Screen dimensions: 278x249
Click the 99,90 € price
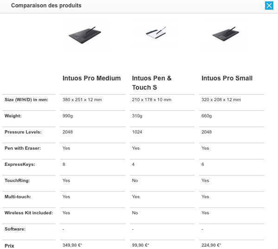click(x=140, y=245)
